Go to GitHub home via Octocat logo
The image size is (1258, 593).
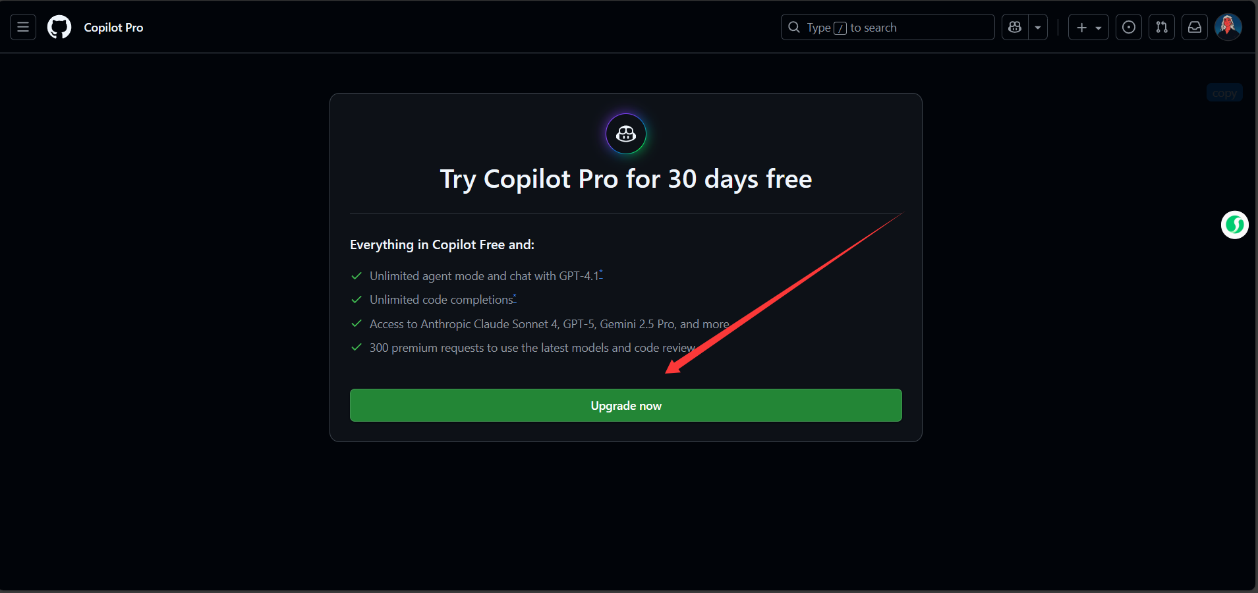[59, 27]
